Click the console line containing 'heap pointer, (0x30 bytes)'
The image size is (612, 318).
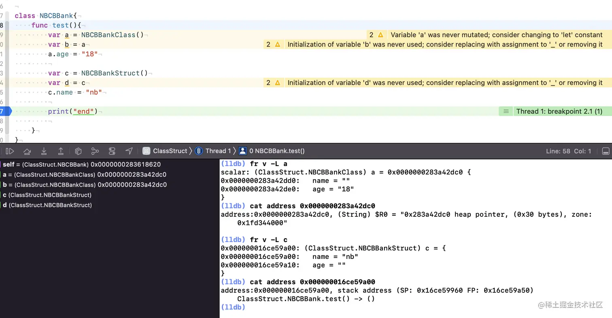pos(407,214)
